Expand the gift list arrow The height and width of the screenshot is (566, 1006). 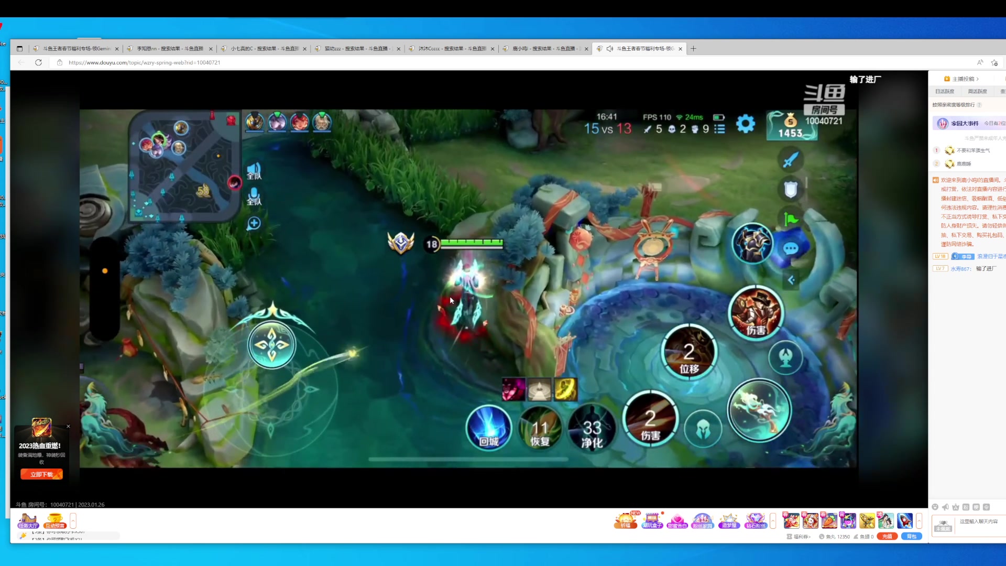click(x=919, y=521)
